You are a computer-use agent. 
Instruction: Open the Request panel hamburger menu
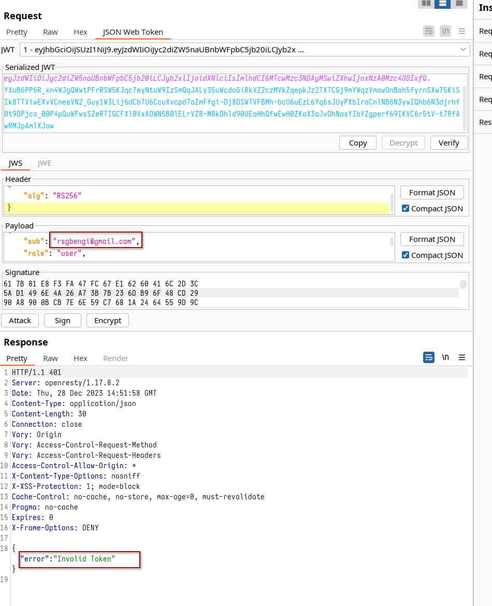click(x=462, y=31)
